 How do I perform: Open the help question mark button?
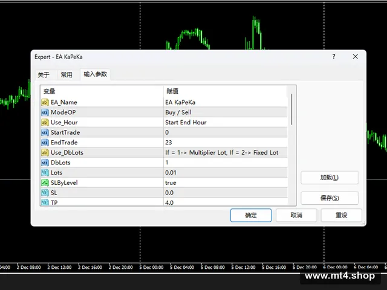334,57
